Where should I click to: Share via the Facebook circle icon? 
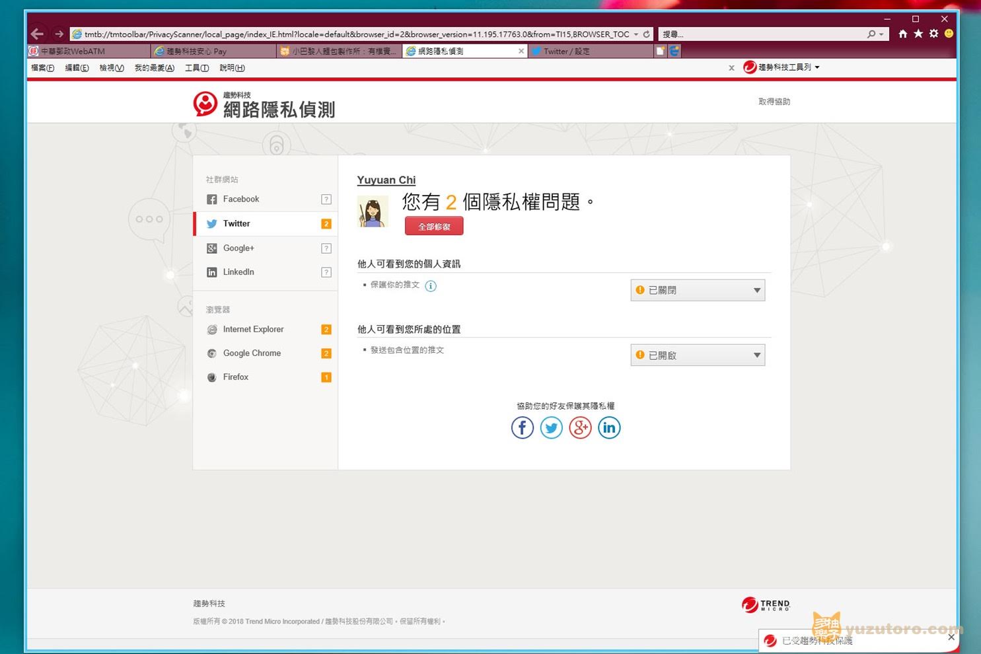click(523, 428)
